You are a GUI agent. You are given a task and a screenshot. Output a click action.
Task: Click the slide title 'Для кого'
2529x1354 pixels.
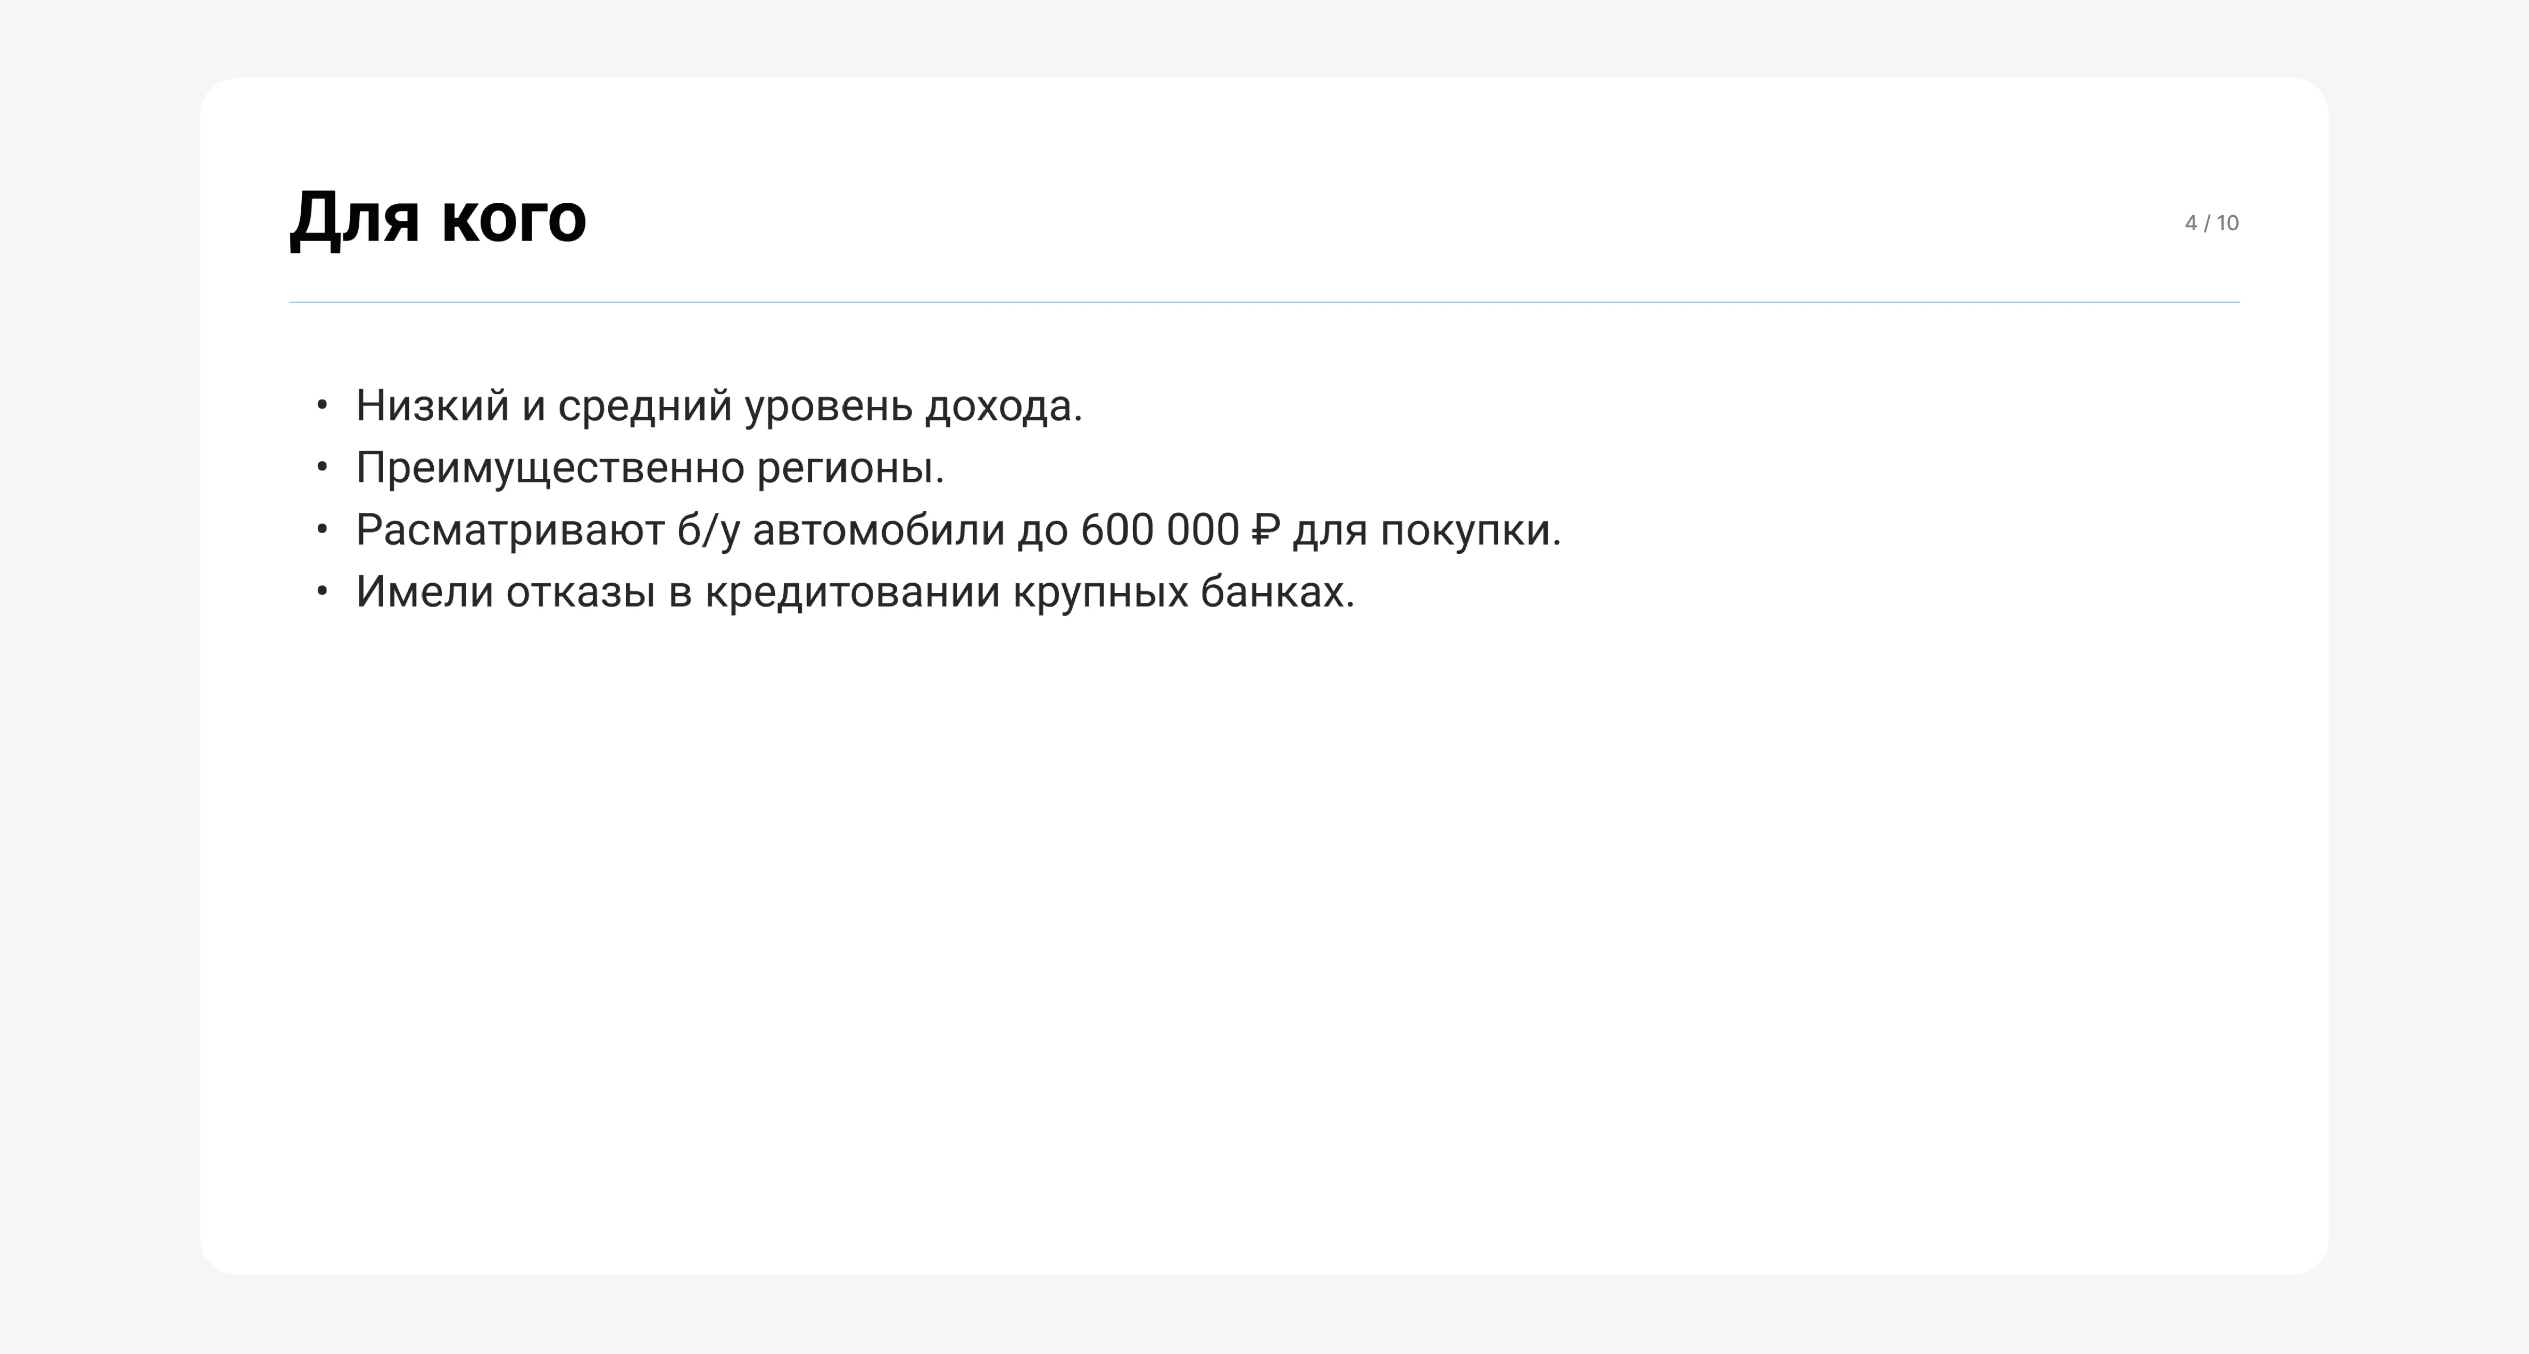click(x=438, y=218)
